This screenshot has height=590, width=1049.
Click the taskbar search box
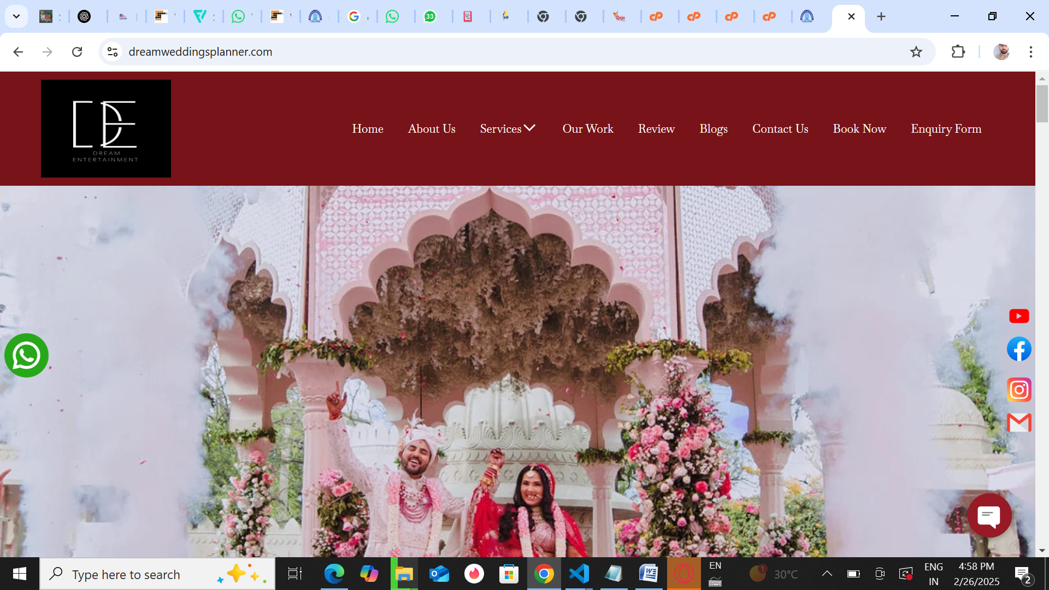pos(157,574)
